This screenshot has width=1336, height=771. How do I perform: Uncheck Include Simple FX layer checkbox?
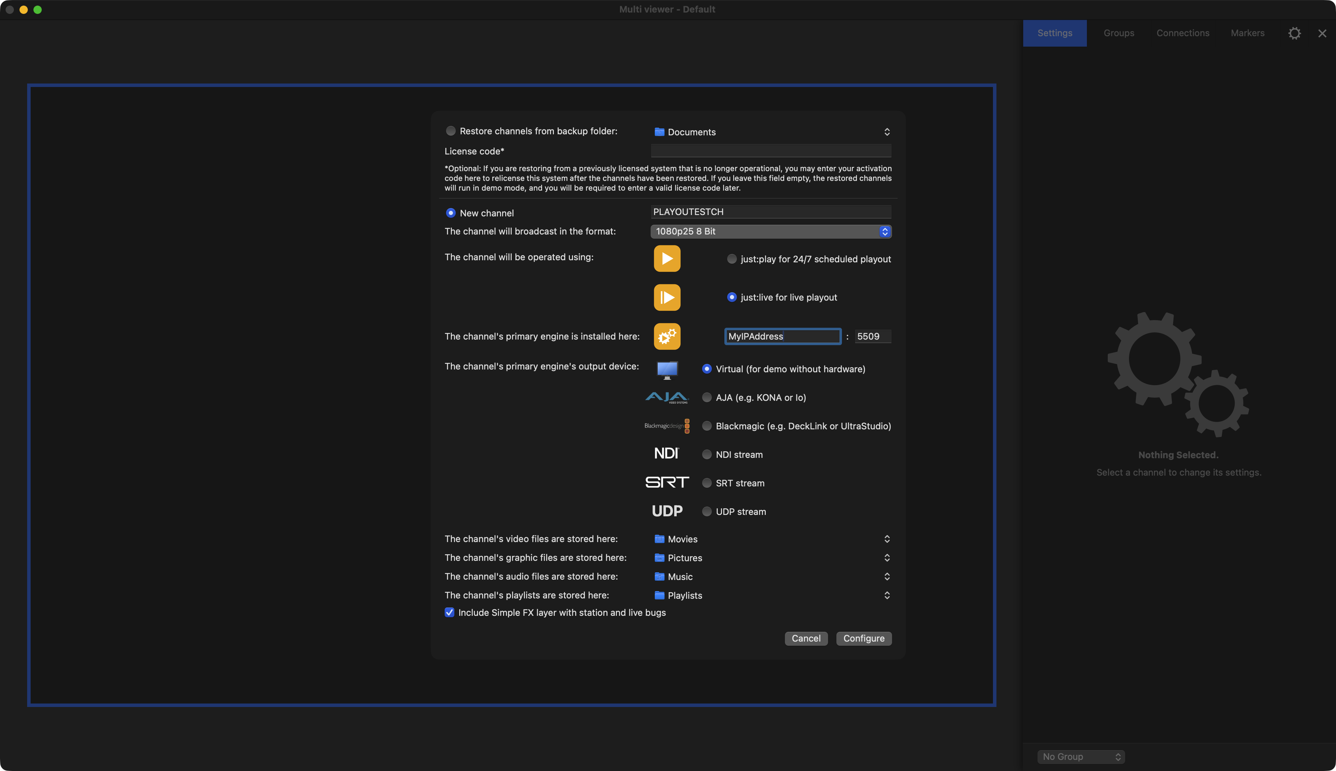449,613
